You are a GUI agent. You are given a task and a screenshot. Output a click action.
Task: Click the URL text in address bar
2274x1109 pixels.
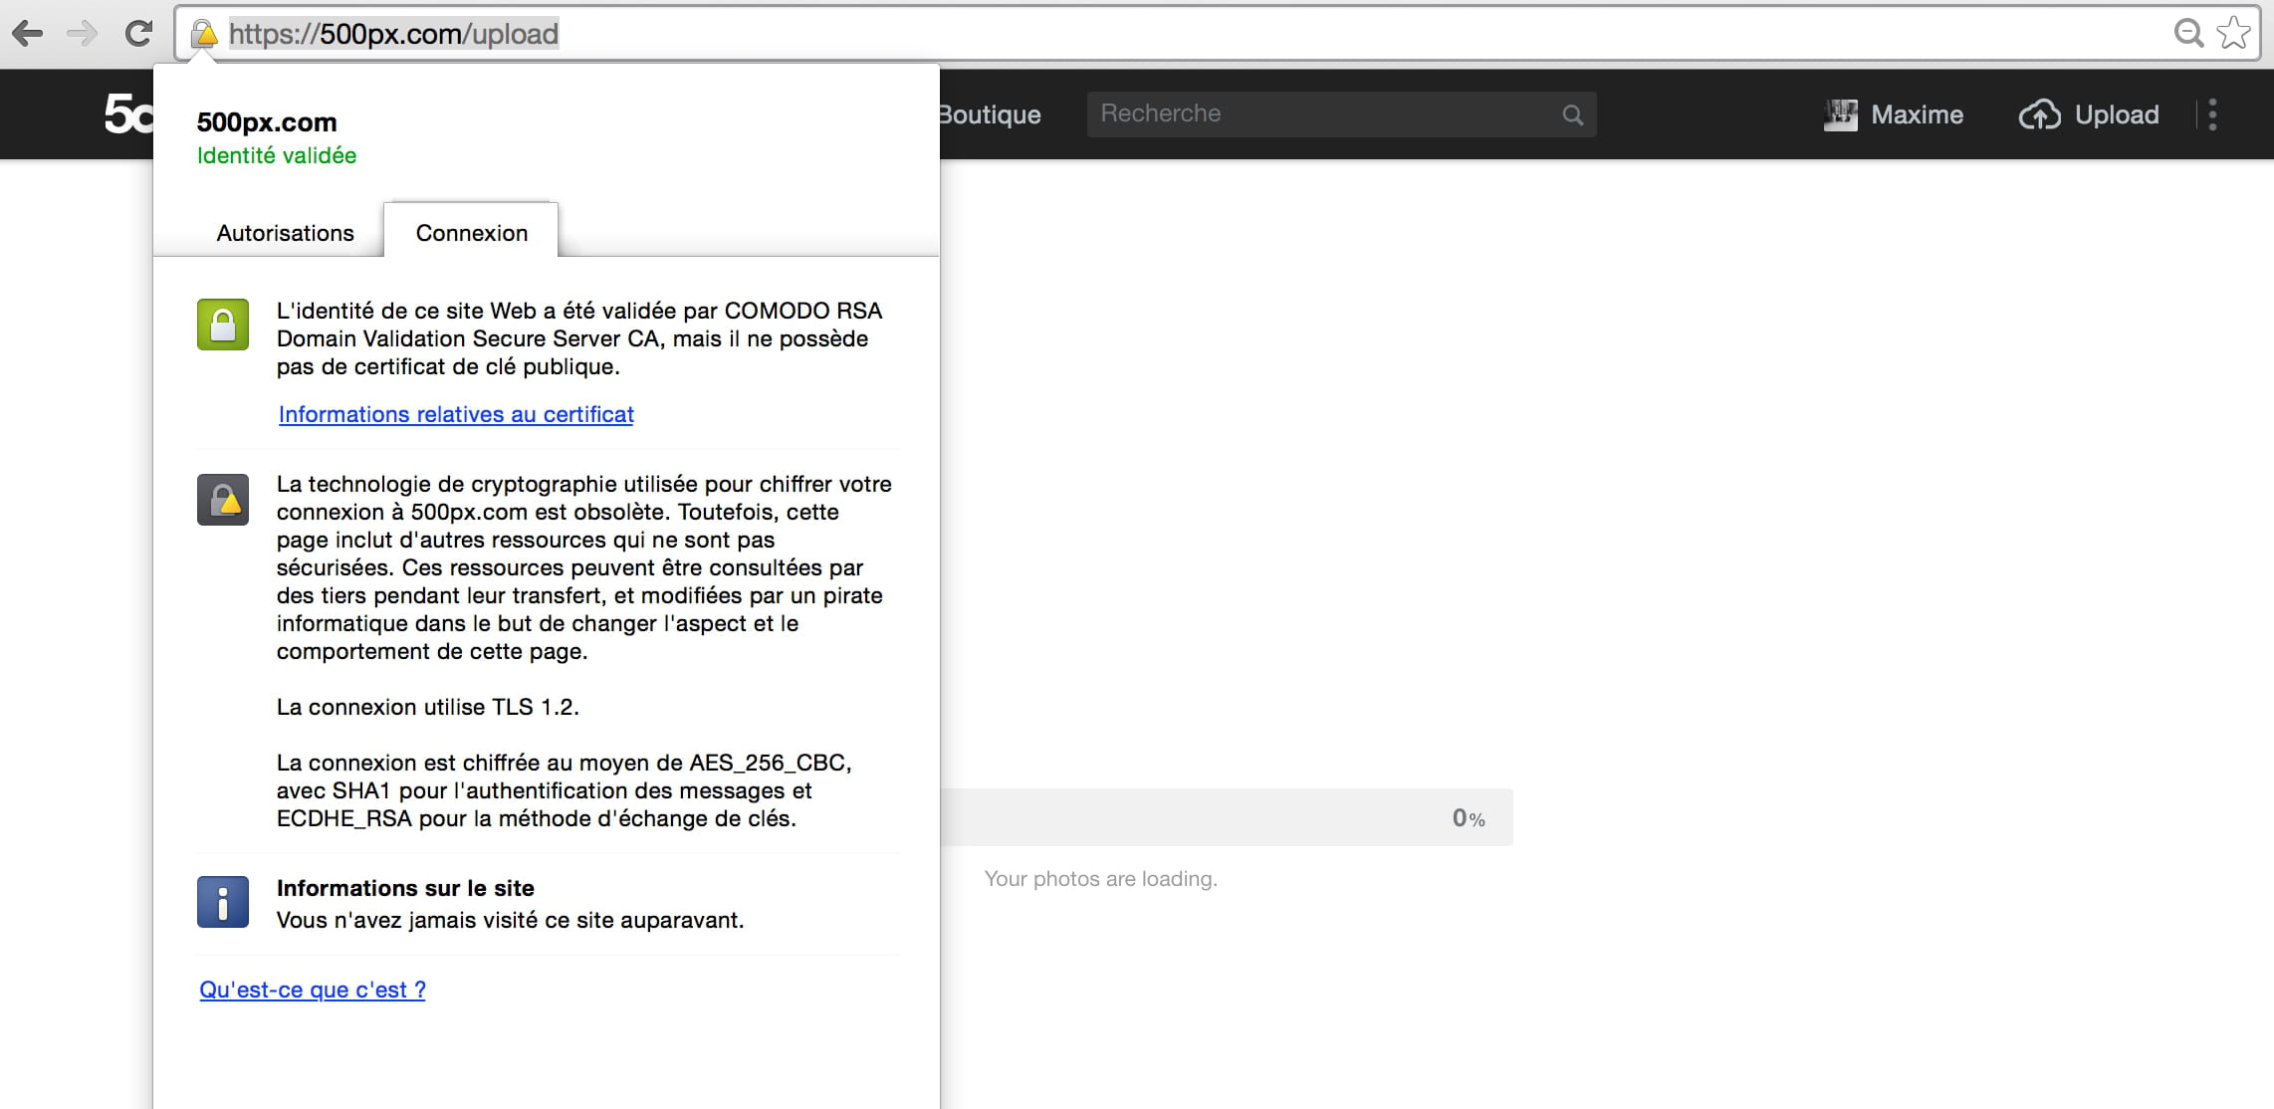point(393,34)
